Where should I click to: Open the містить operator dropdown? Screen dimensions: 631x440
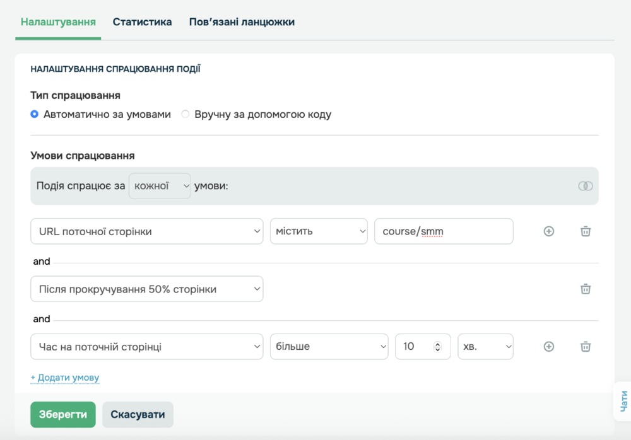click(319, 231)
